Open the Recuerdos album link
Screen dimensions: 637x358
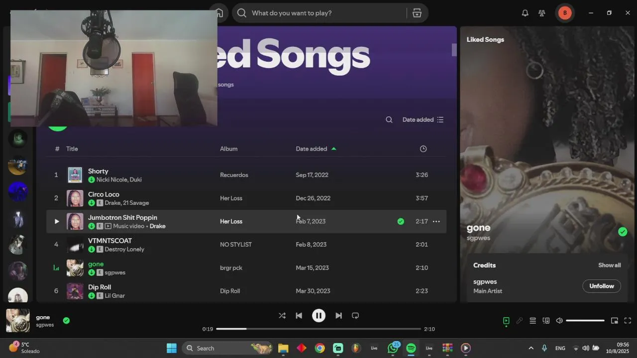tap(234, 175)
